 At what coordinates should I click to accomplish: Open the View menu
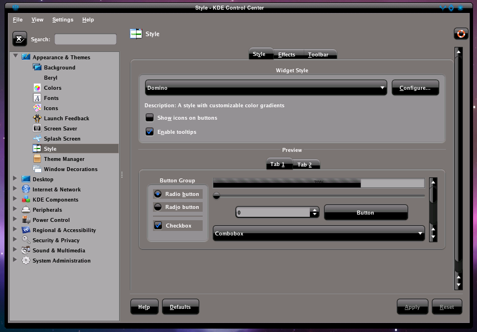37,20
